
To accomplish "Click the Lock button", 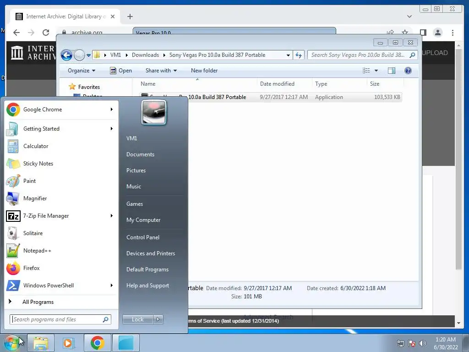I will pos(137,319).
